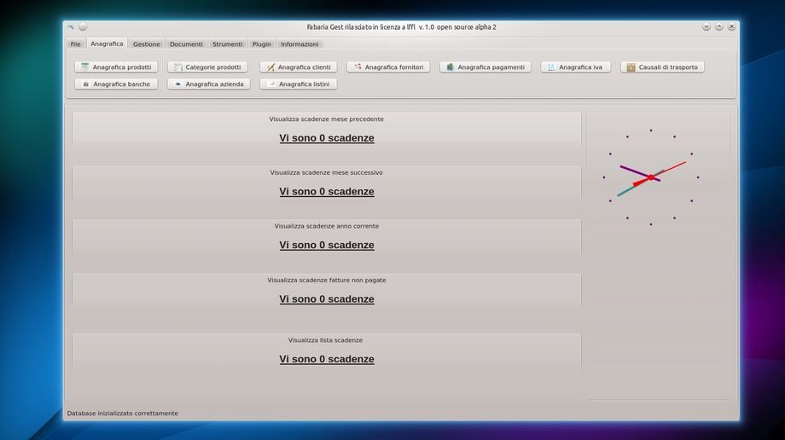Screen dimensions: 785x440
Task: Select the Documenti tab
Action: pyautogui.click(x=186, y=44)
